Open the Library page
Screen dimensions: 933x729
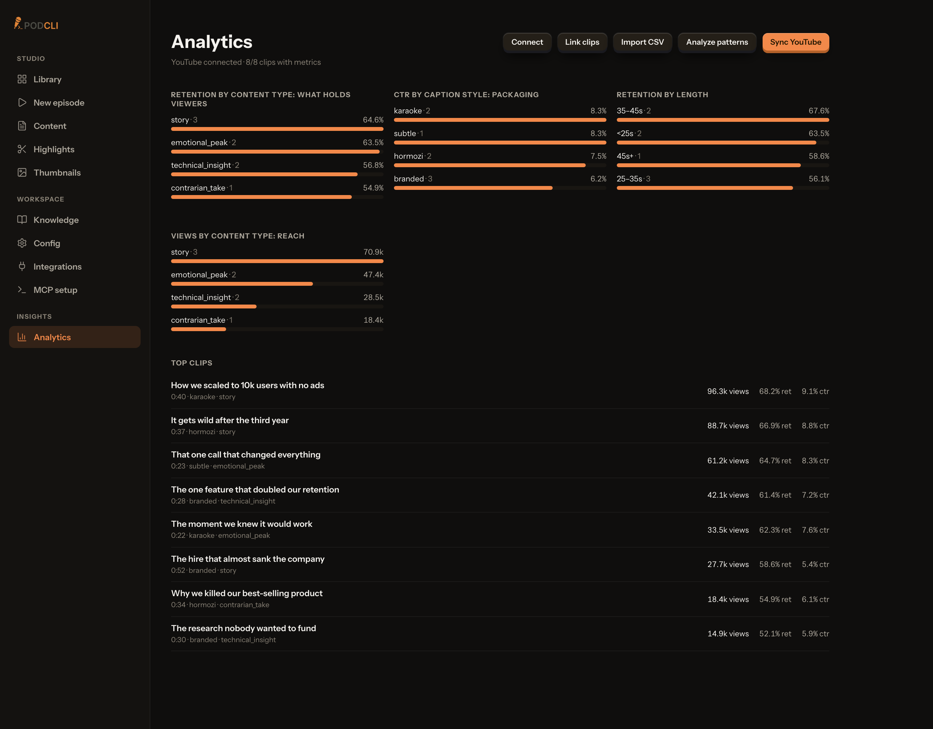[x=75, y=79]
